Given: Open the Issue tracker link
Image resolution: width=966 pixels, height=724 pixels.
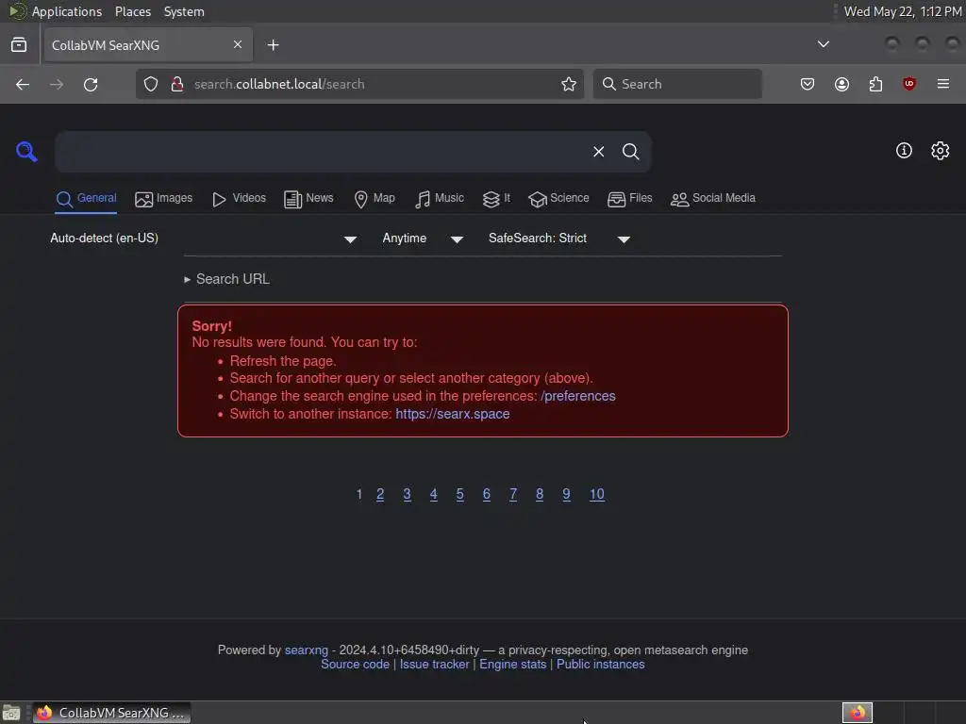Looking at the screenshot, I should [x=434, y=665].
